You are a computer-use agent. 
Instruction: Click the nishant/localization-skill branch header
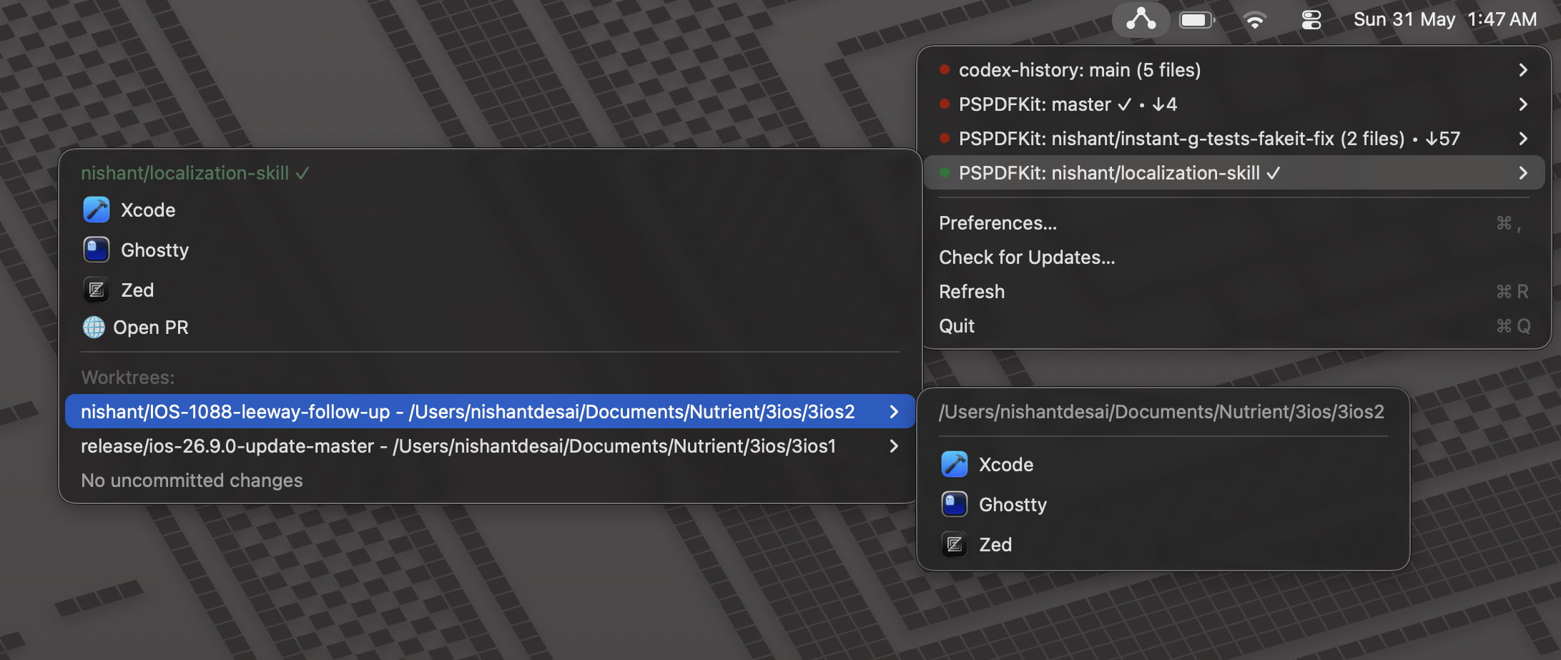point(194,173)
